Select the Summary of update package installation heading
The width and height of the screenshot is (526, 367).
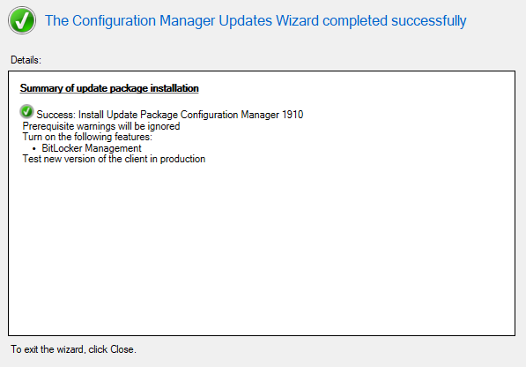pyautogui.click(x=109, y=88)
